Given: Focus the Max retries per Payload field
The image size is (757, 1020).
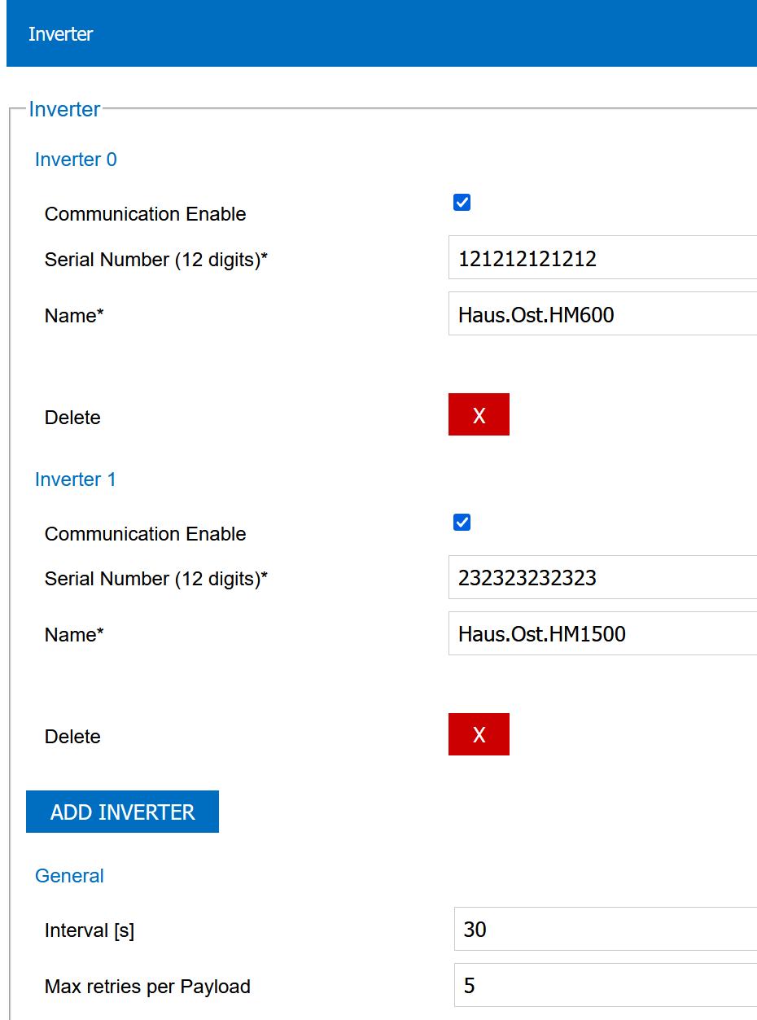Looking at the screenshot, I should pos(605,986).
